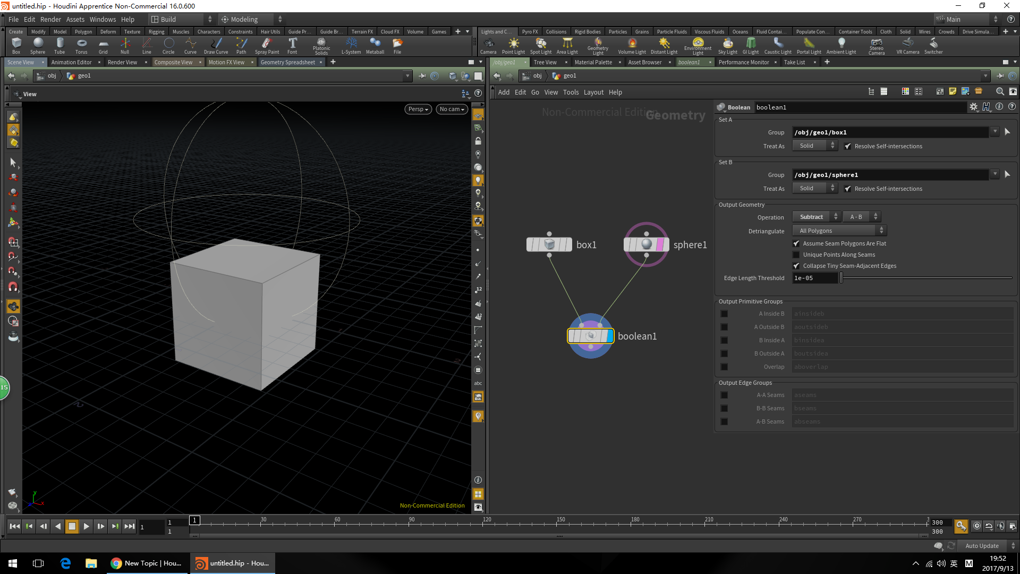Select the Draw Curve shelf tool
Viewport: 1020px width, 574px height.
tap(216, 46)
